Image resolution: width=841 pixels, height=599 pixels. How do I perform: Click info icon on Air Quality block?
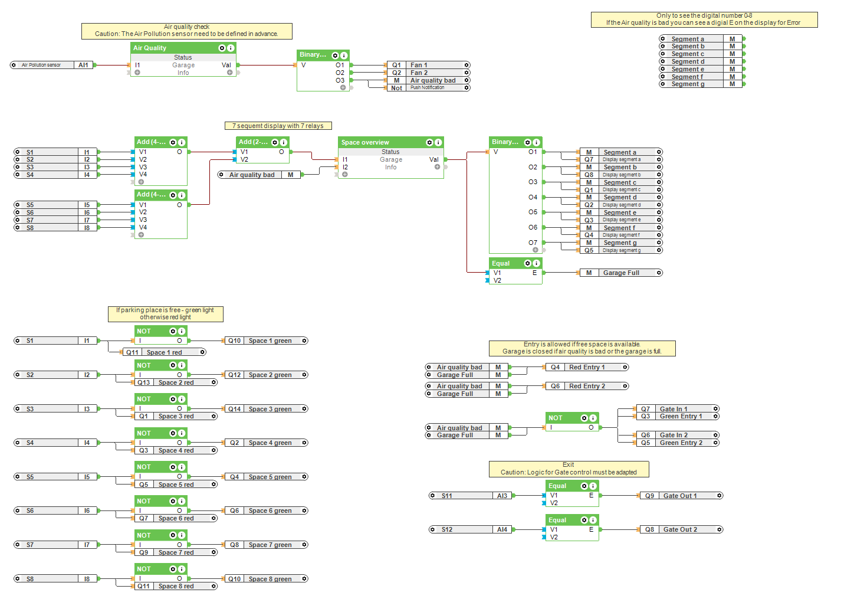coord(231,48)
